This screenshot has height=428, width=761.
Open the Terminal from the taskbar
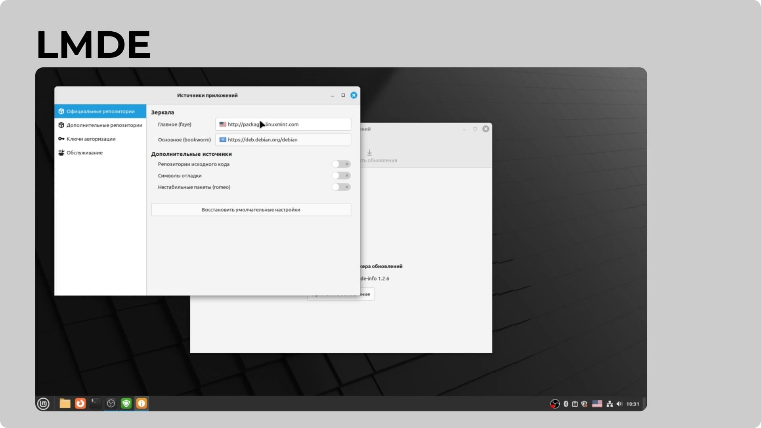coord(96,403)
